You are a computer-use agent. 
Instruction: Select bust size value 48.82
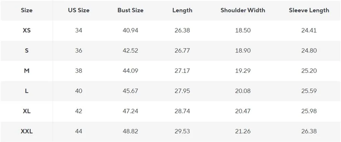point(130,131)
